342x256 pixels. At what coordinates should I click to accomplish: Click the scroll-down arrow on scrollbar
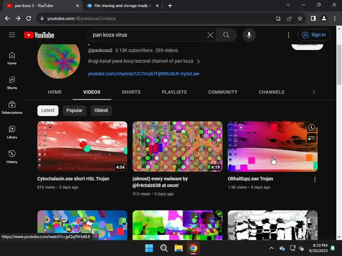339,237
